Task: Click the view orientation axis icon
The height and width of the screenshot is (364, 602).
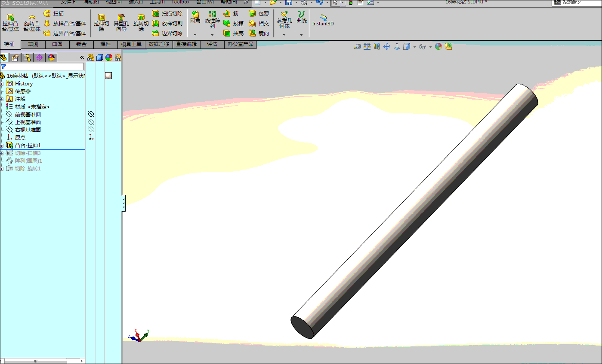Action: (x=397, y=46)
